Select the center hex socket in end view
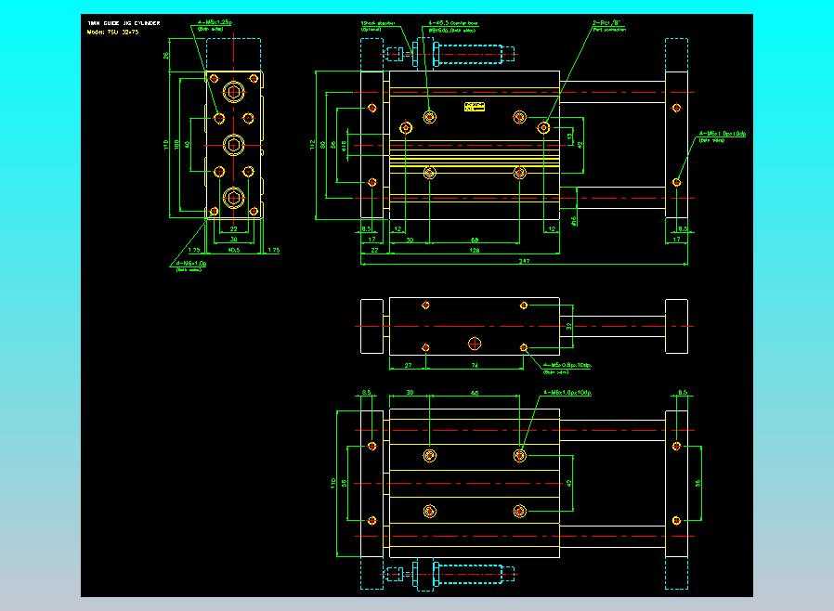The image size is (834, 611). coord(232,145)
